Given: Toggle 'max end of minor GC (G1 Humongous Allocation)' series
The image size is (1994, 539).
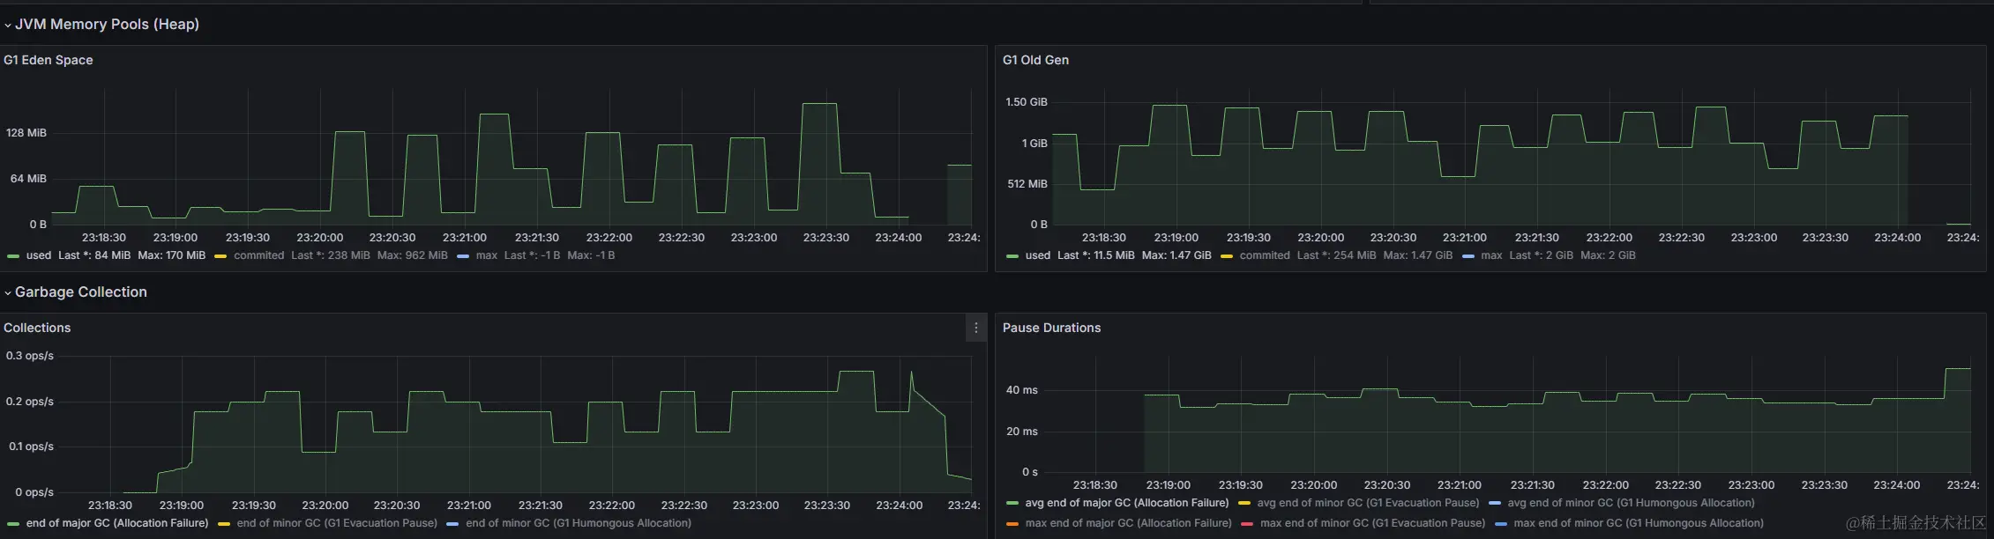Looking at the screenshot, I should click(x=1639, y=523).
